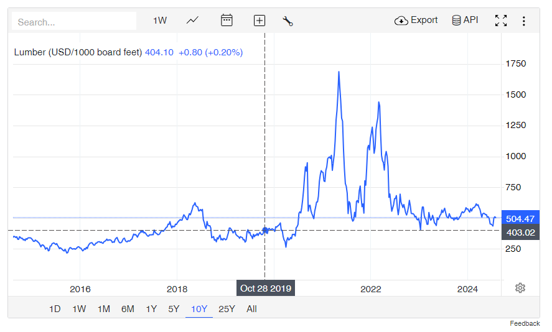Select the 1D time range

tap(55, 309)
